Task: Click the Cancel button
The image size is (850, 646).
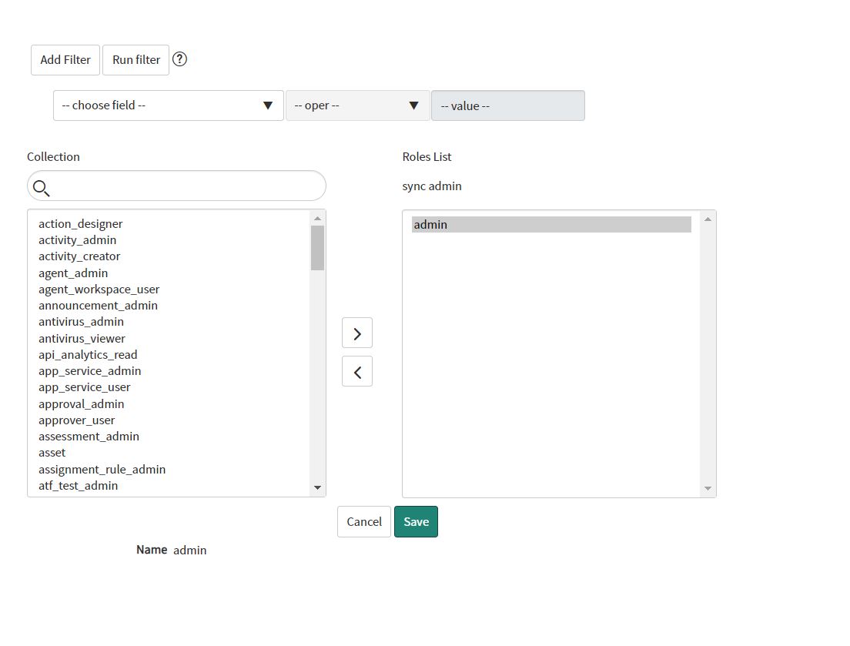Action: [x=363, y=521]
